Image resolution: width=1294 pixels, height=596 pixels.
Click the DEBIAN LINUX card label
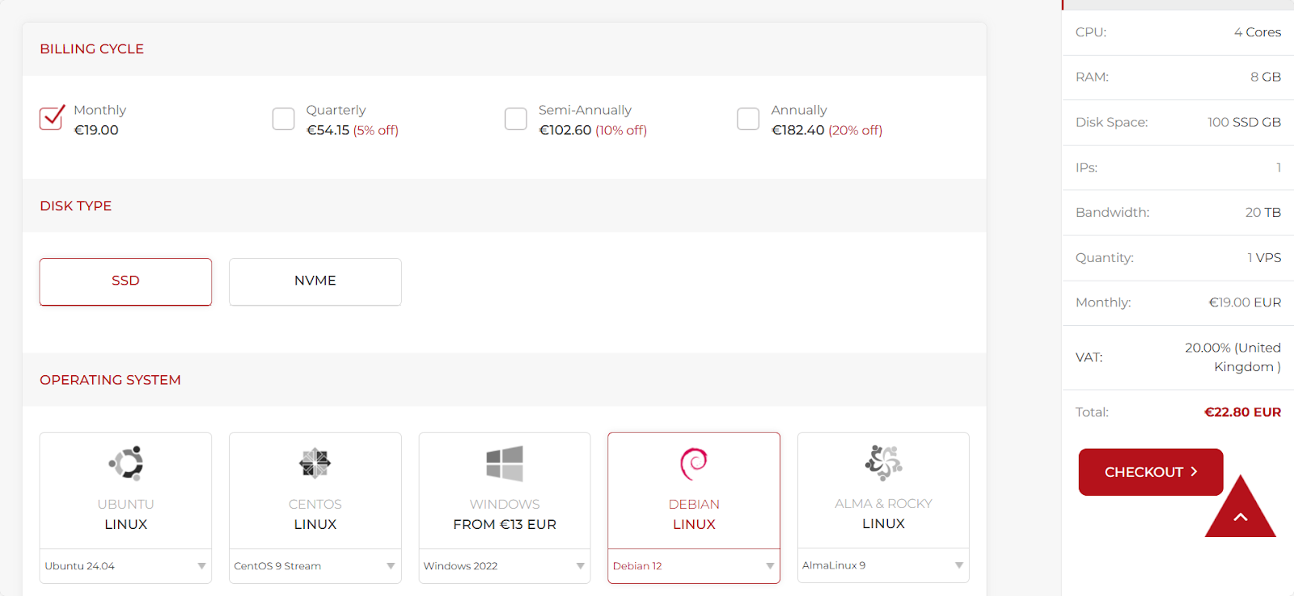pos(694,514)
